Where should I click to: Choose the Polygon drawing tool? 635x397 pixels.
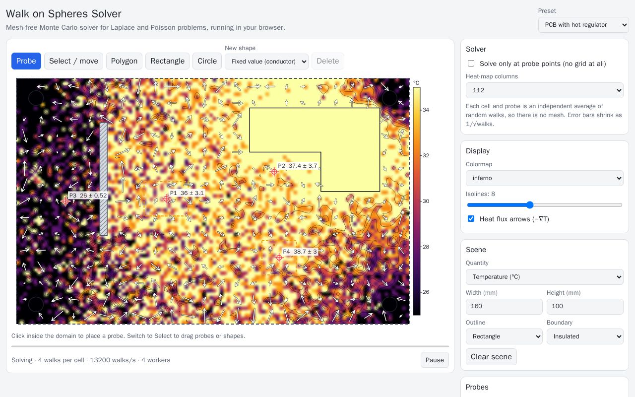(x=124, y=61)
